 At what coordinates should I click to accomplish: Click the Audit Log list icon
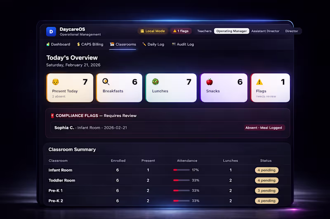174,44
